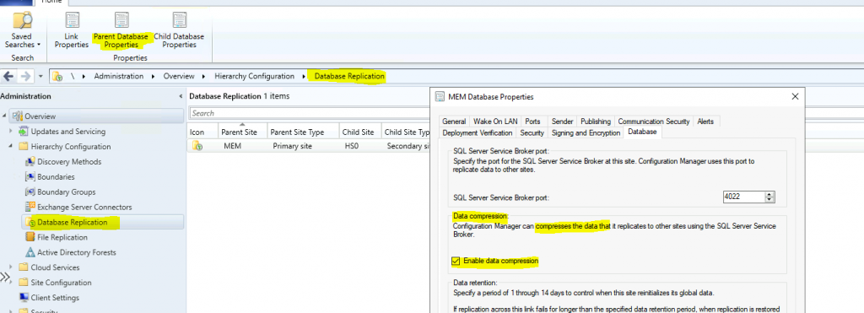
Task: Switch to the Wake On LAN tab
Action: tap(494, 121)
